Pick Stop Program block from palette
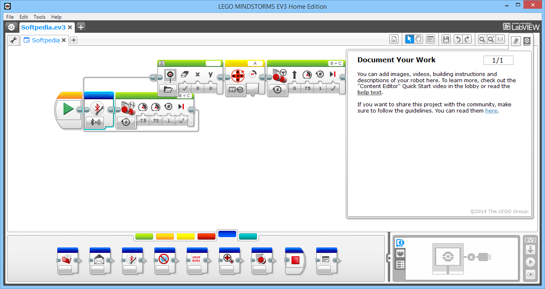The width and height of the screenshot is (545, 289). click(294, 260)
